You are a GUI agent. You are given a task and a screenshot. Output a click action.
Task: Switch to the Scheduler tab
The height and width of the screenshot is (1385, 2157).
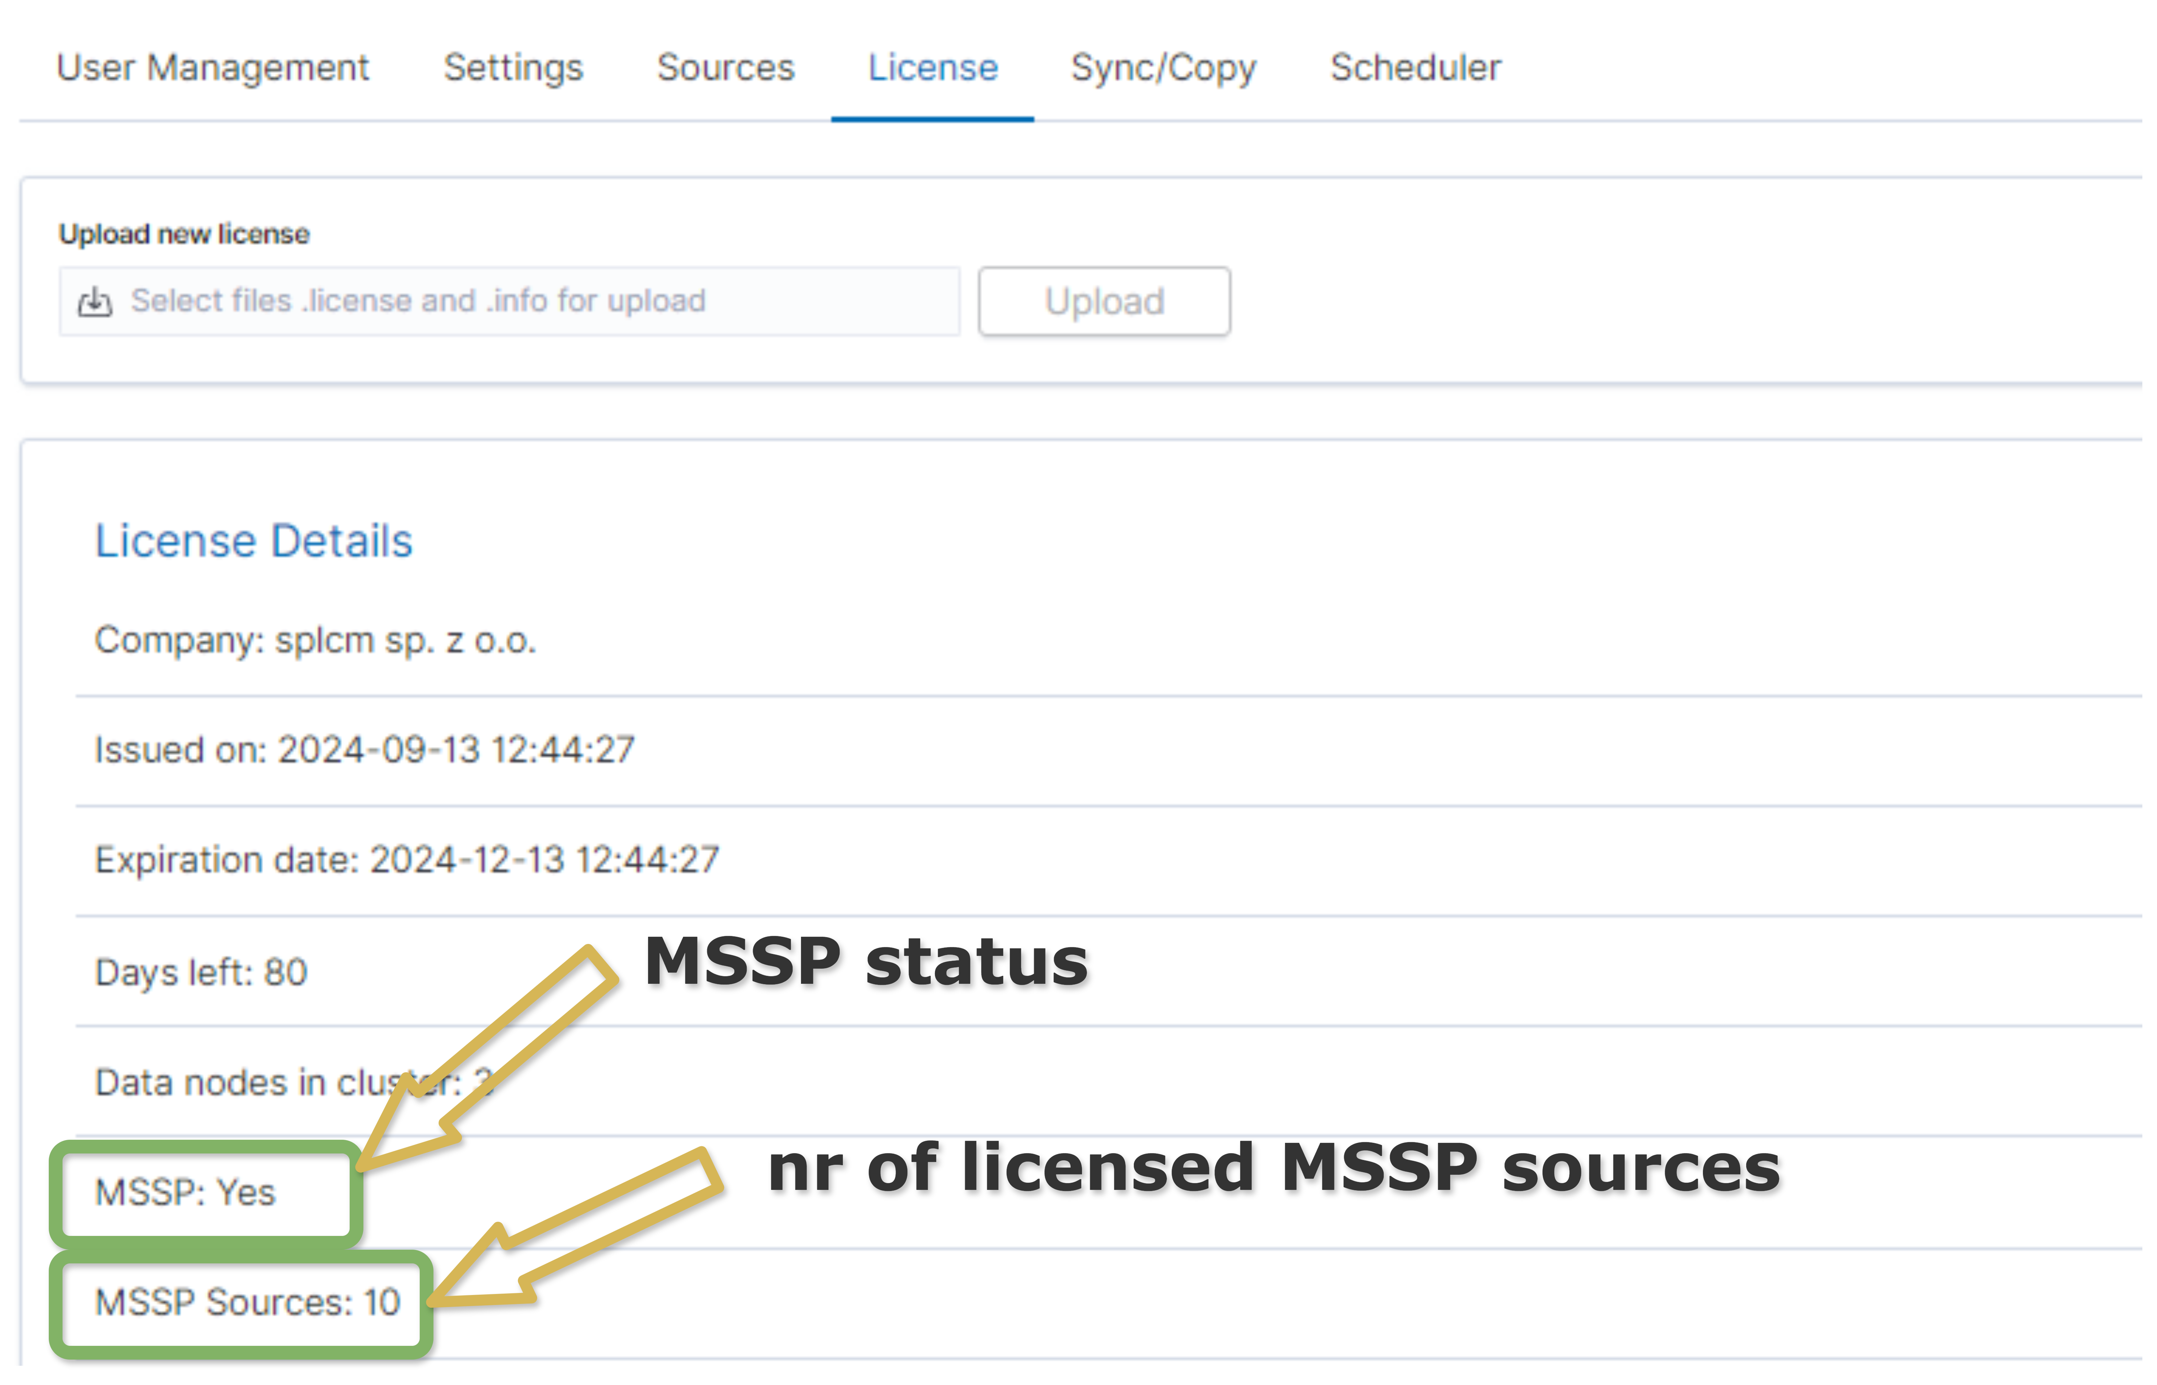(1415, 67)
